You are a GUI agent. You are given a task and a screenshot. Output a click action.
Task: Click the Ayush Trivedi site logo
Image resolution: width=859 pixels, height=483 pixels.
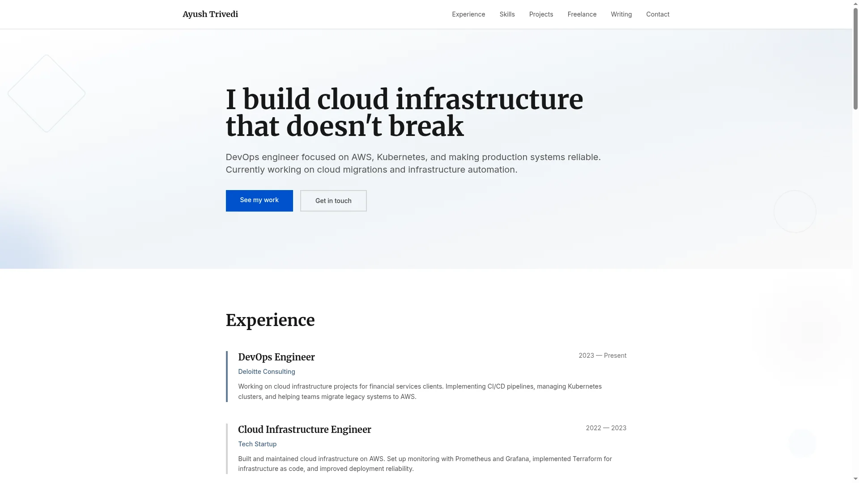coord(210,14)
